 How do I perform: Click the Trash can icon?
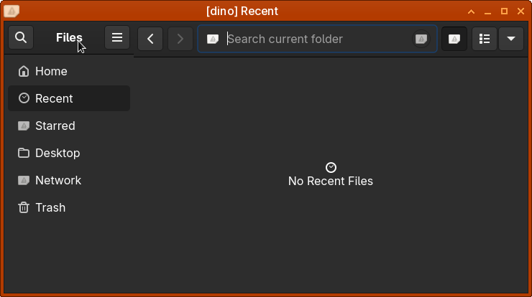point(24,207)
